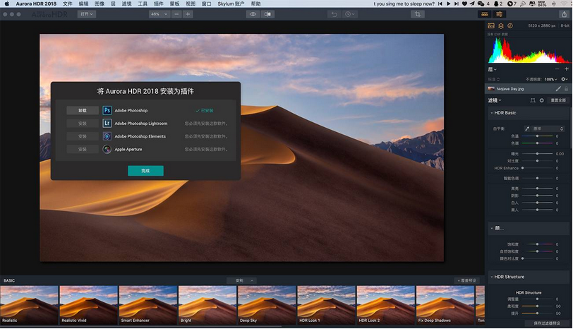Show the layers panel icon
This screenshot has height=329, width=573.
click(501, 26)
